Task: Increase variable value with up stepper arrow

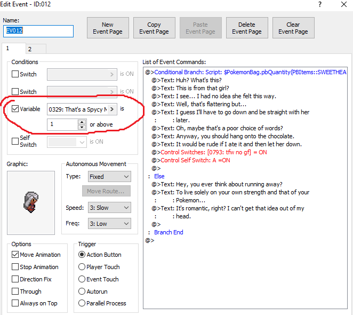Action: click(x=82, y=122)
